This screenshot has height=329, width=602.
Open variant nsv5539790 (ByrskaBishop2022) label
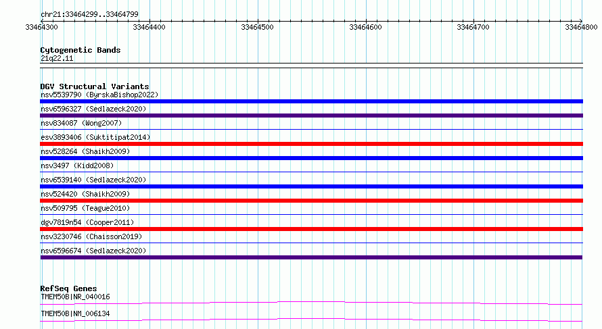99,95
